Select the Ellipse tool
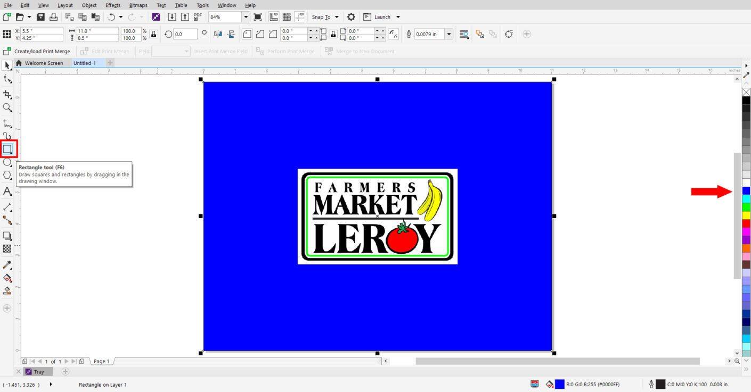 pyautogui.click(x=7, y=163)
